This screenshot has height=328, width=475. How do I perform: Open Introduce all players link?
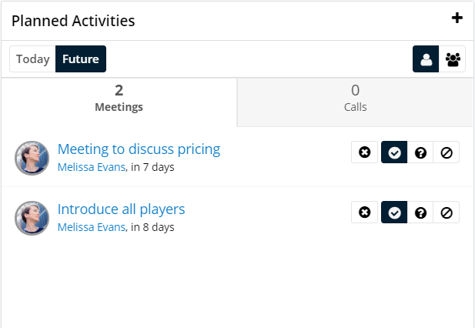(121, 209)
